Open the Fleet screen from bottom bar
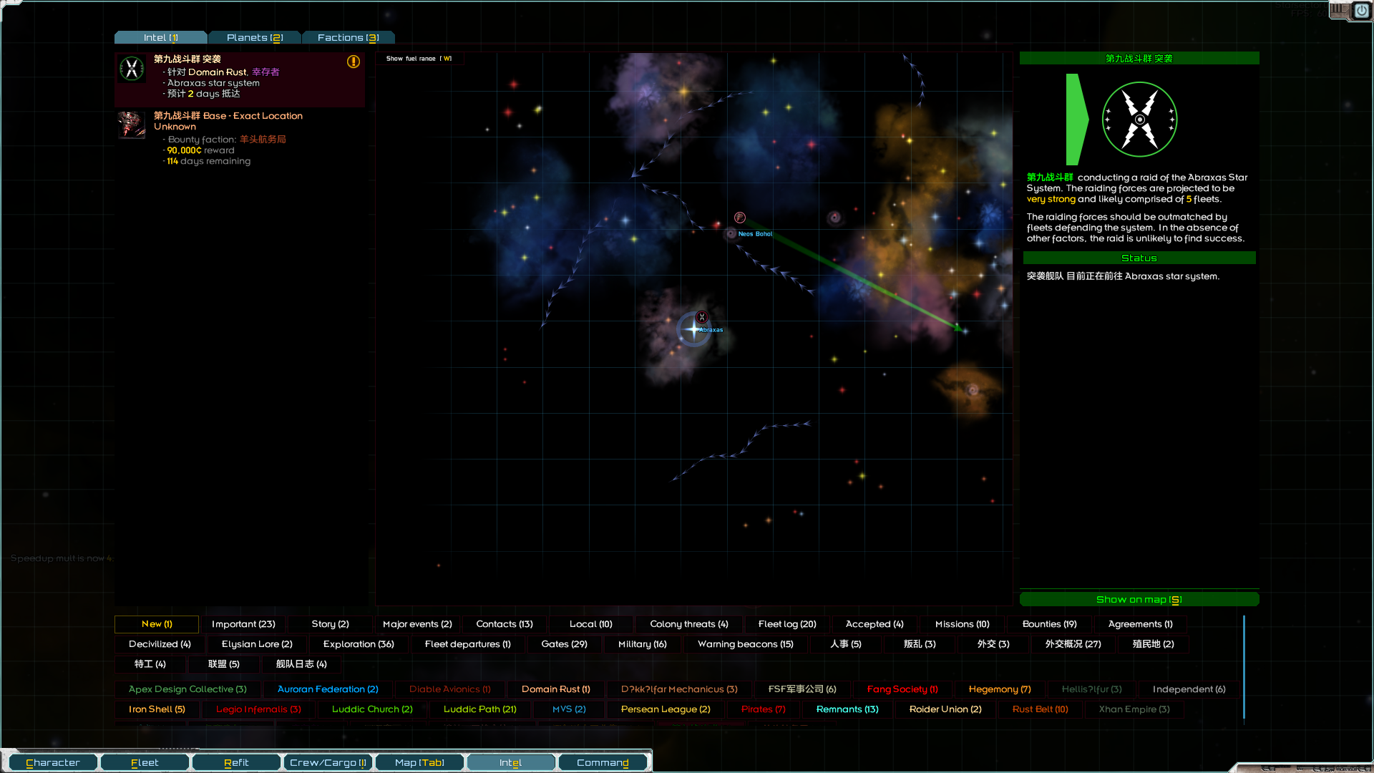 click(x=145, y=763)
